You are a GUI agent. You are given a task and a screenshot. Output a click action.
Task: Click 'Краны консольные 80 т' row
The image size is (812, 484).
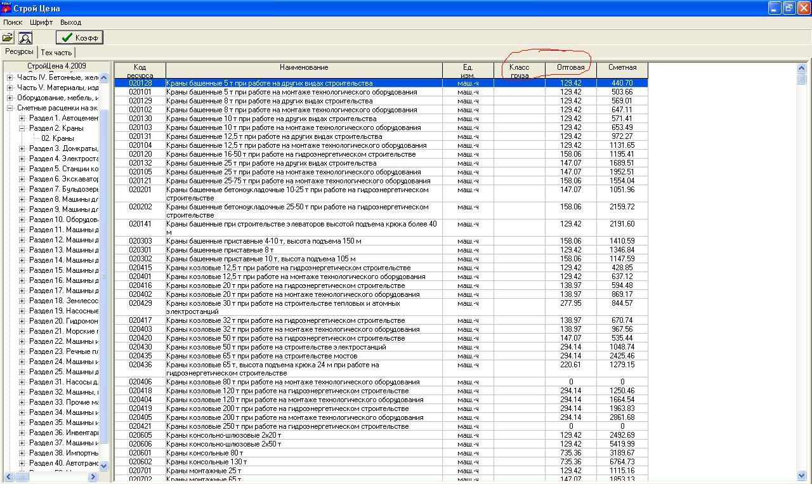pyautogui.click(x=381, y=453)
